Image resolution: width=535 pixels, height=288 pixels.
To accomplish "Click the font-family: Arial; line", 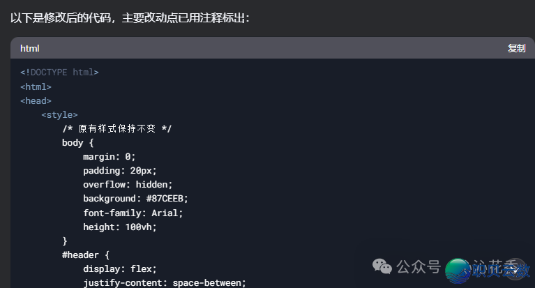I will (x=133, y=213).
